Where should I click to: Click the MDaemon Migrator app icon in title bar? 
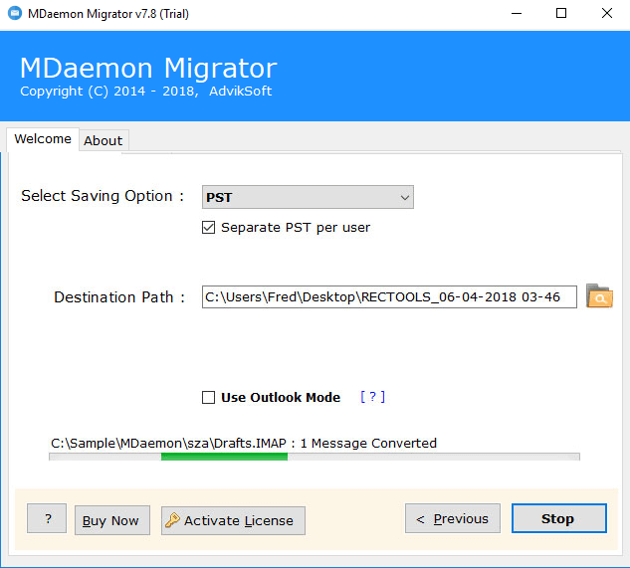pos(15,13)
